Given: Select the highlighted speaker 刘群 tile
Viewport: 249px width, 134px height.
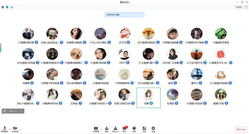Looking at the screenshot, I should [x=149, y=97].
